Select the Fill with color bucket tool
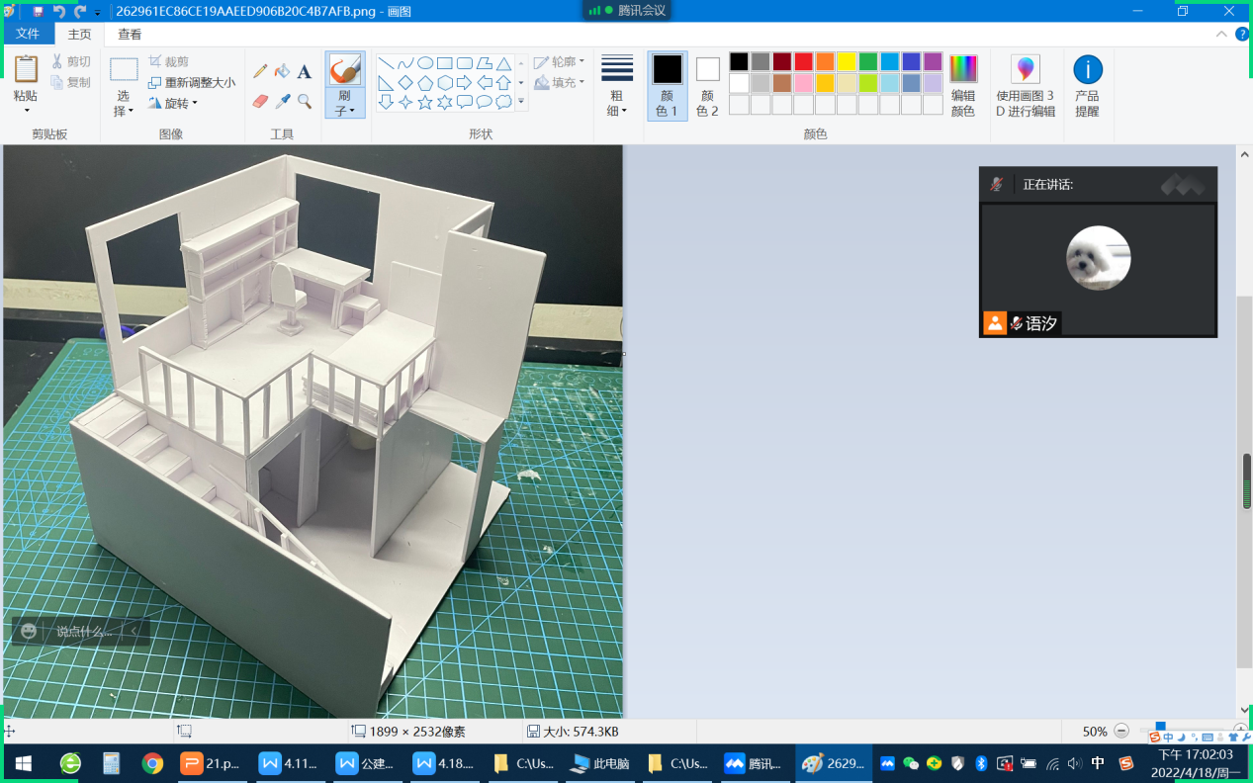The image size is (1253, 783). click(x=282, y=71)
